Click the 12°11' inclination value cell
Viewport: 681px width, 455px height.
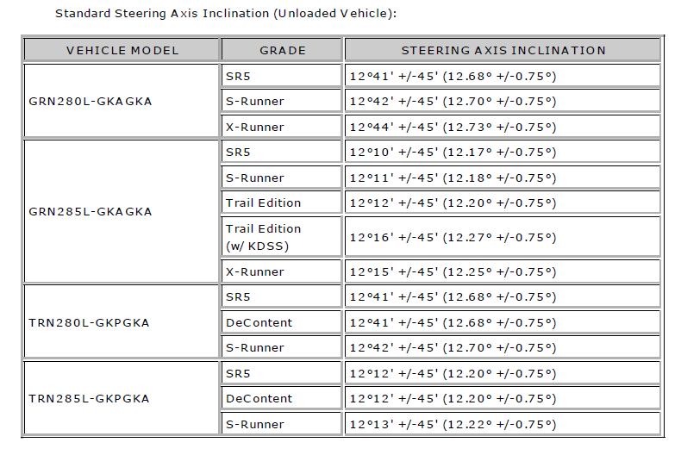tap(503, 178)
